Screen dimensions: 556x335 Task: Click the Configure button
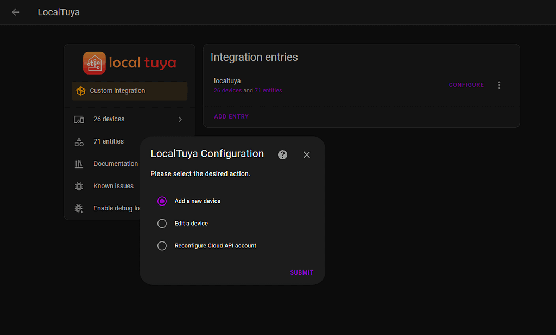466,85
